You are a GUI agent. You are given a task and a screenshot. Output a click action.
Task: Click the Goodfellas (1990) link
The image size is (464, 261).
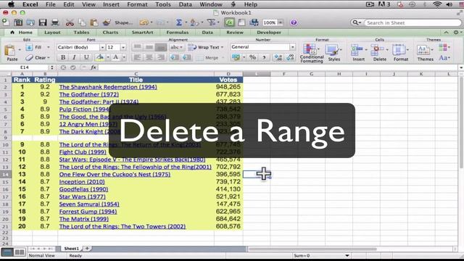(84, 189)
